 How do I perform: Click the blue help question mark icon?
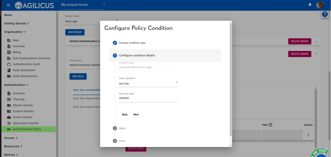[325, 15]
